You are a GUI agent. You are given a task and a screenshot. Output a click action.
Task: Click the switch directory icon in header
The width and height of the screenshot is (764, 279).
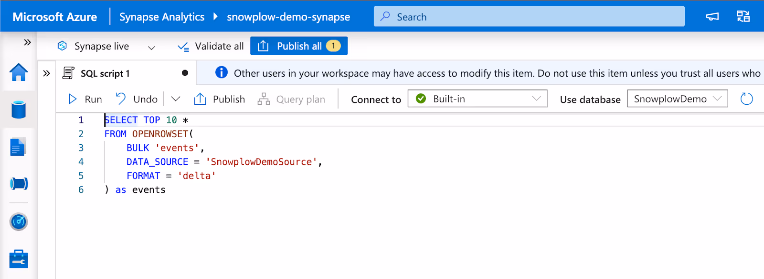point(743,16)
